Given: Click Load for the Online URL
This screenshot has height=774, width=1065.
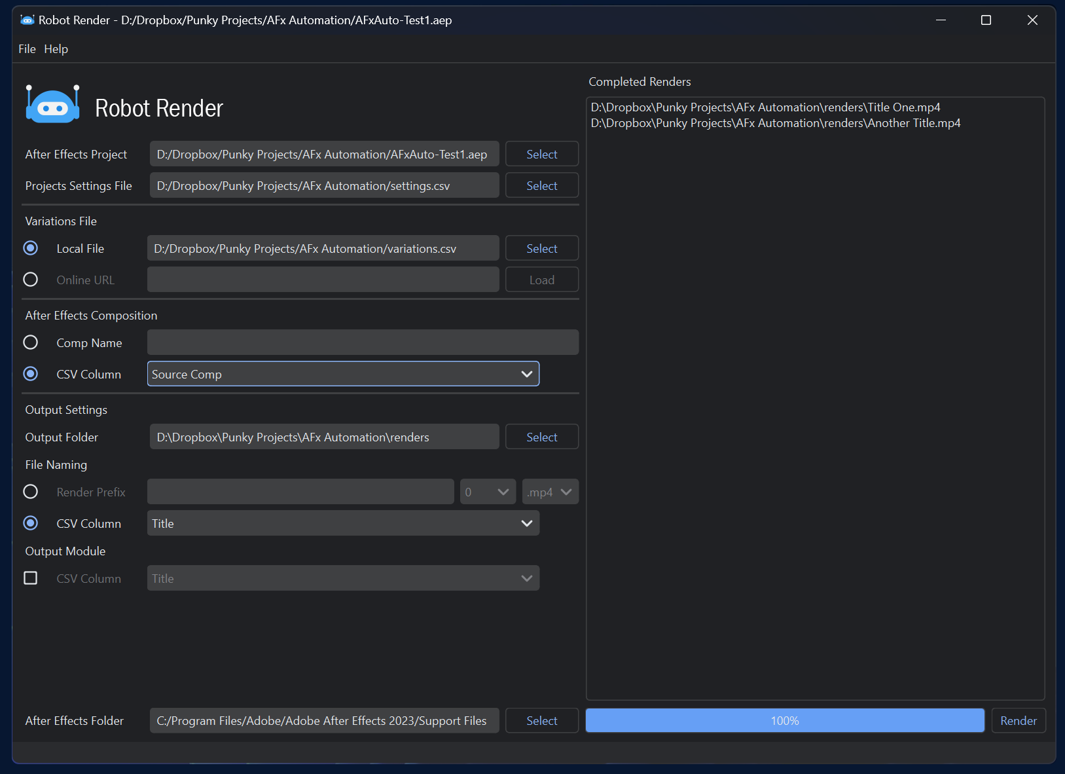Looking at the screenshot, I should tap(542, 280).
